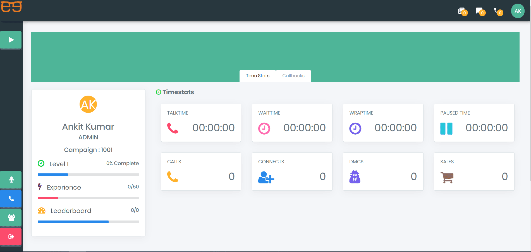Image resolution: width=531 pixels, height=252 pixels.
Task: Click the green play button in sidebar
Action: coord(11,40)
